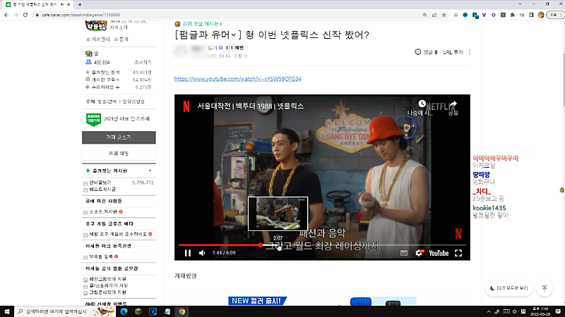The width and height of the screenshot is (565, 317).
Task: Click the share page icon in the address bar
Action: tap(434, 15)
